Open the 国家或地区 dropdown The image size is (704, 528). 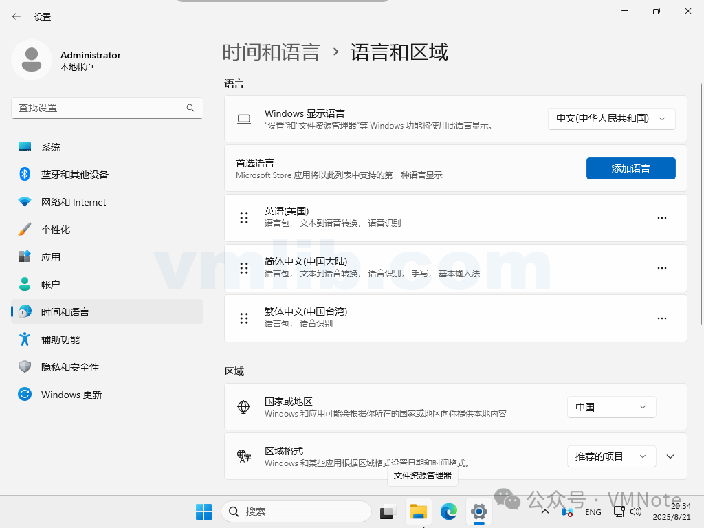[x=611, y=407]
